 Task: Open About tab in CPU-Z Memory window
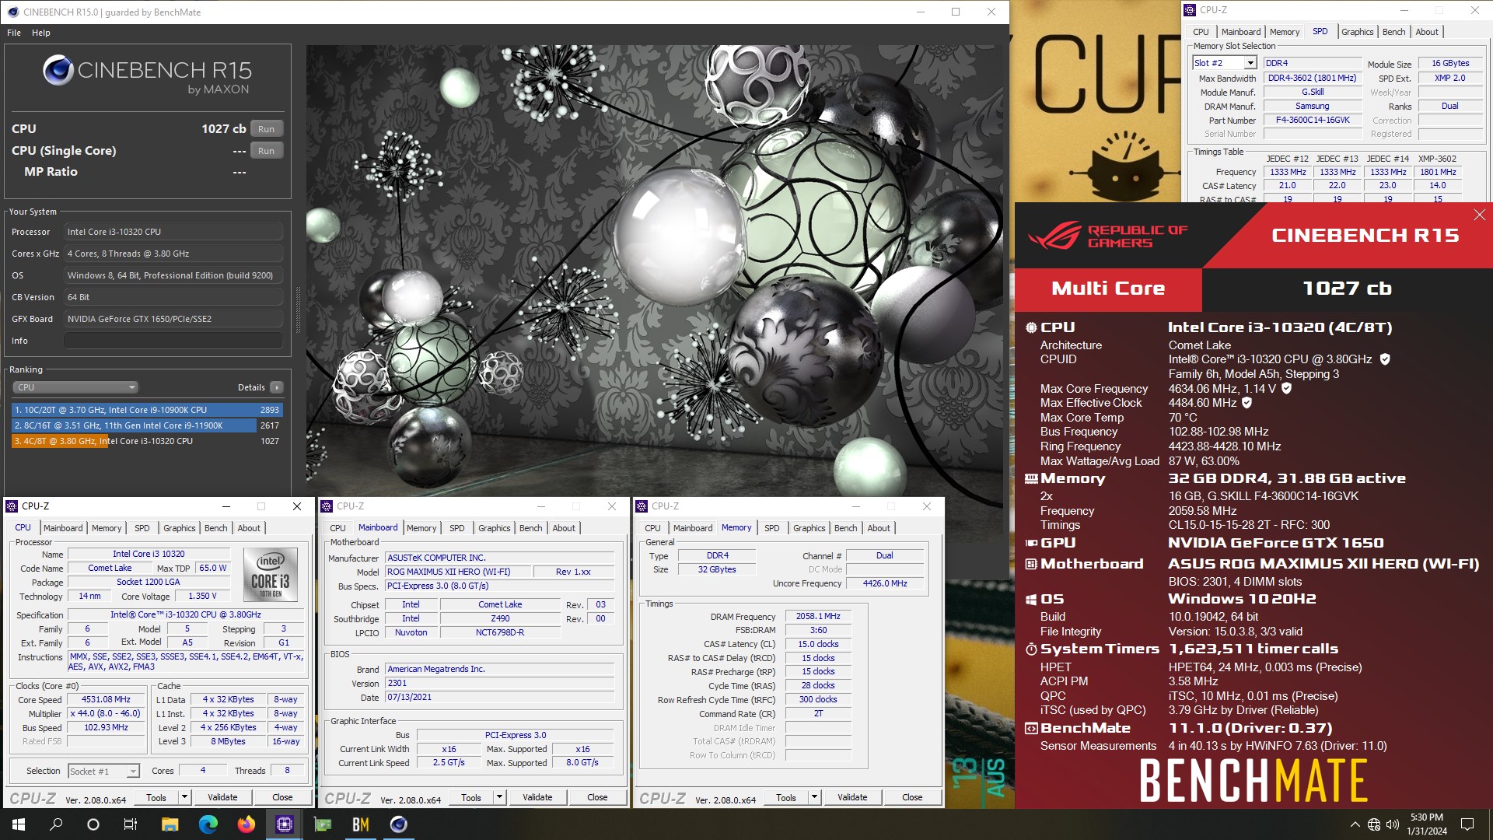pos(879,528)
